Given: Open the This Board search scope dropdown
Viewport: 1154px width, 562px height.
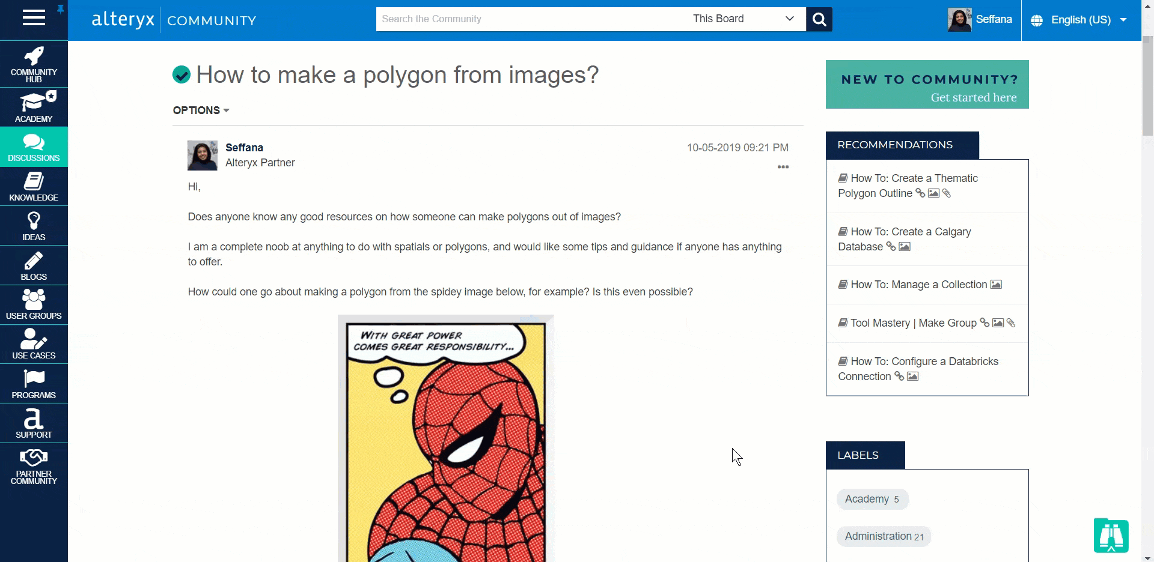Looking at the screenshot, I should point(743,19).
